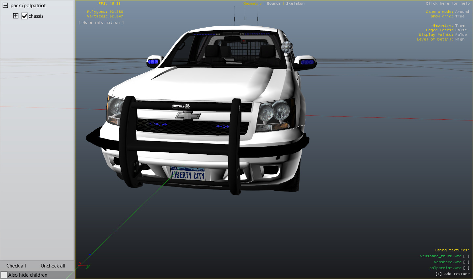Remove vehshare_truck.wtd using its minus icon
This screenshot has width=473, height=279.
tap(466, 256)
